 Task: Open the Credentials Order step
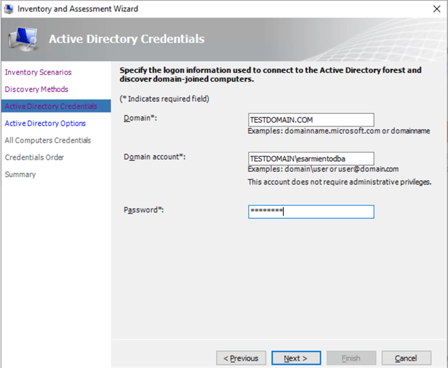pos(34,157)
